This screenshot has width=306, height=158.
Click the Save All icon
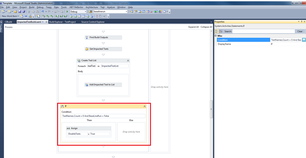pyautogui.click(x=24, y=12)
